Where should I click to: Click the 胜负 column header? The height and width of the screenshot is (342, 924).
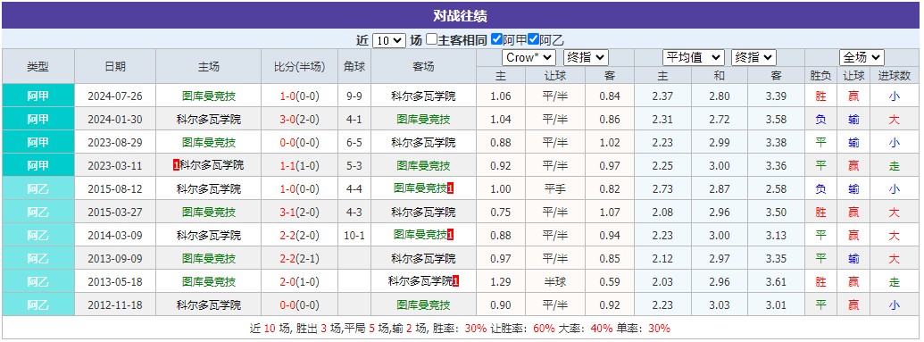tap(820, 76)
